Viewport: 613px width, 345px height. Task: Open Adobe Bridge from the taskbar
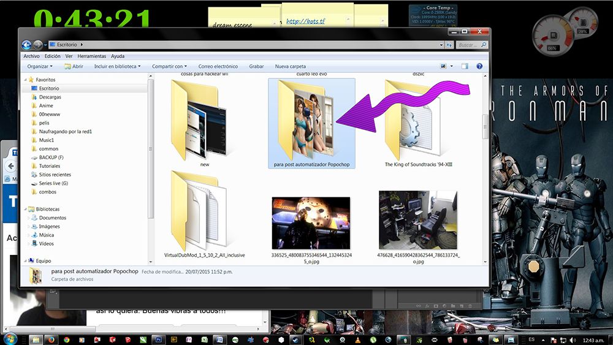pos(173,340)
